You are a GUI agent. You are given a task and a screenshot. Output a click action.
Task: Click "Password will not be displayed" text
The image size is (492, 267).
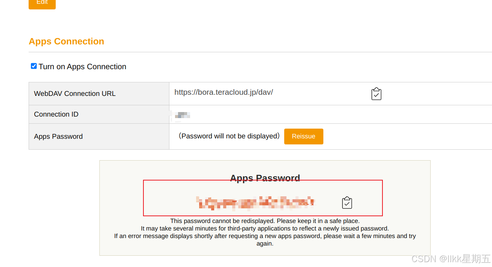229,136
